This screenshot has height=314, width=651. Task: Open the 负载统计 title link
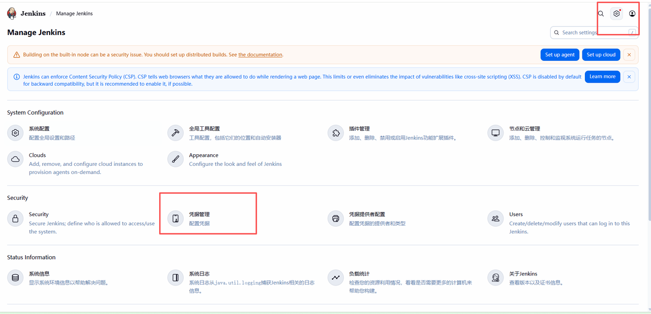(x=360, y=273)
